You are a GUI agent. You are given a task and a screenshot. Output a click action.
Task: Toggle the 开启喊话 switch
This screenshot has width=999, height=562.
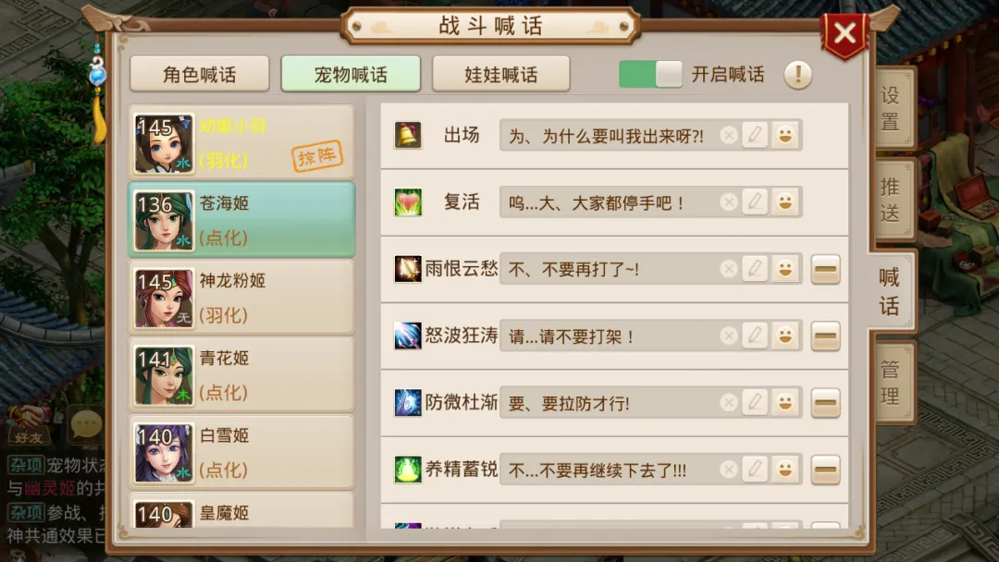click(650, 74)
